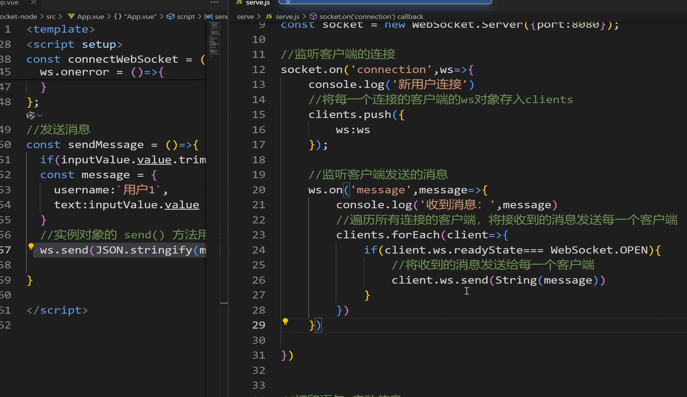Image resolution: width=687 pixels, height=397 pixels.
Task: Select the serve.js tab
Action: [257, 3]
